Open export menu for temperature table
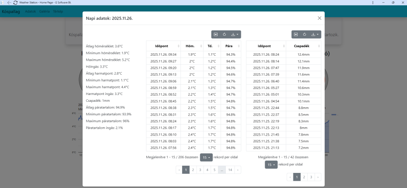The image size is (407, 188). (235, 35)
